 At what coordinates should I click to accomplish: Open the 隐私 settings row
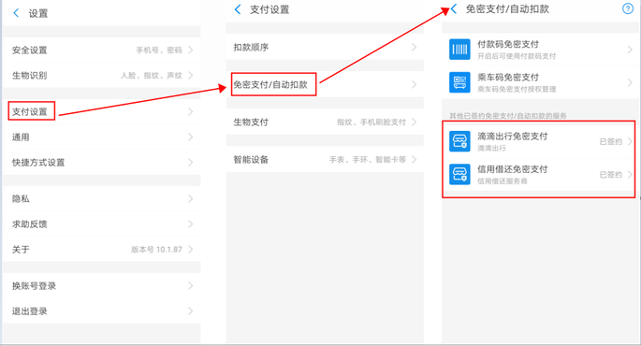102,198
